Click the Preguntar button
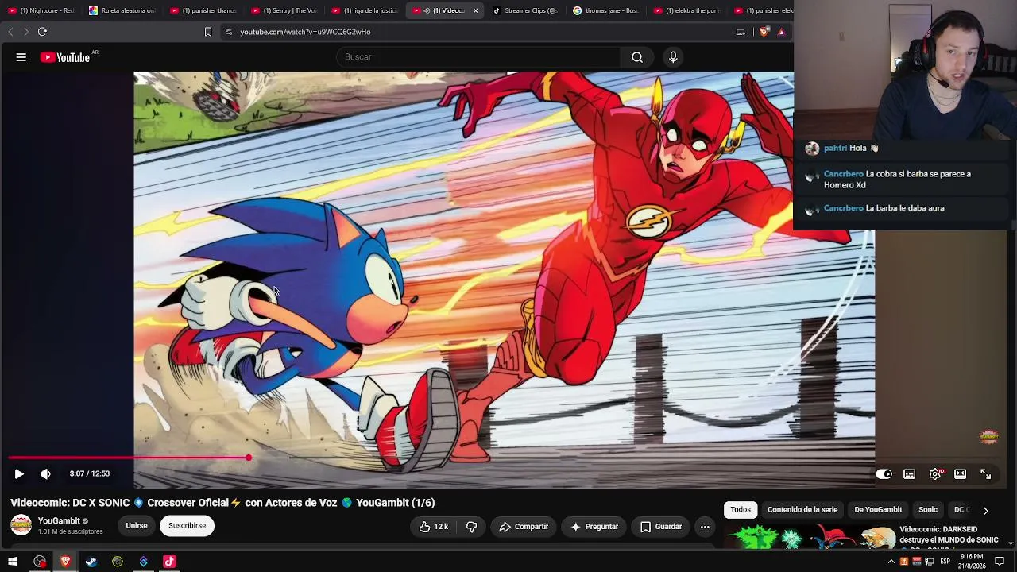Image resolution: width=1017 pixels, height=572 pixels. pyautogui.click(x=594, y=527)
